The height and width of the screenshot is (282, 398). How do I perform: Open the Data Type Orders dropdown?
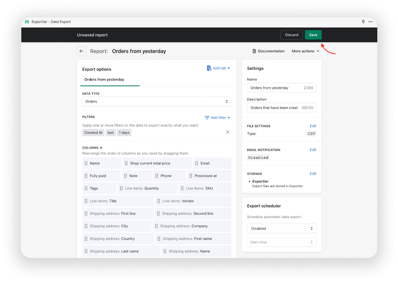coord(157,101)
